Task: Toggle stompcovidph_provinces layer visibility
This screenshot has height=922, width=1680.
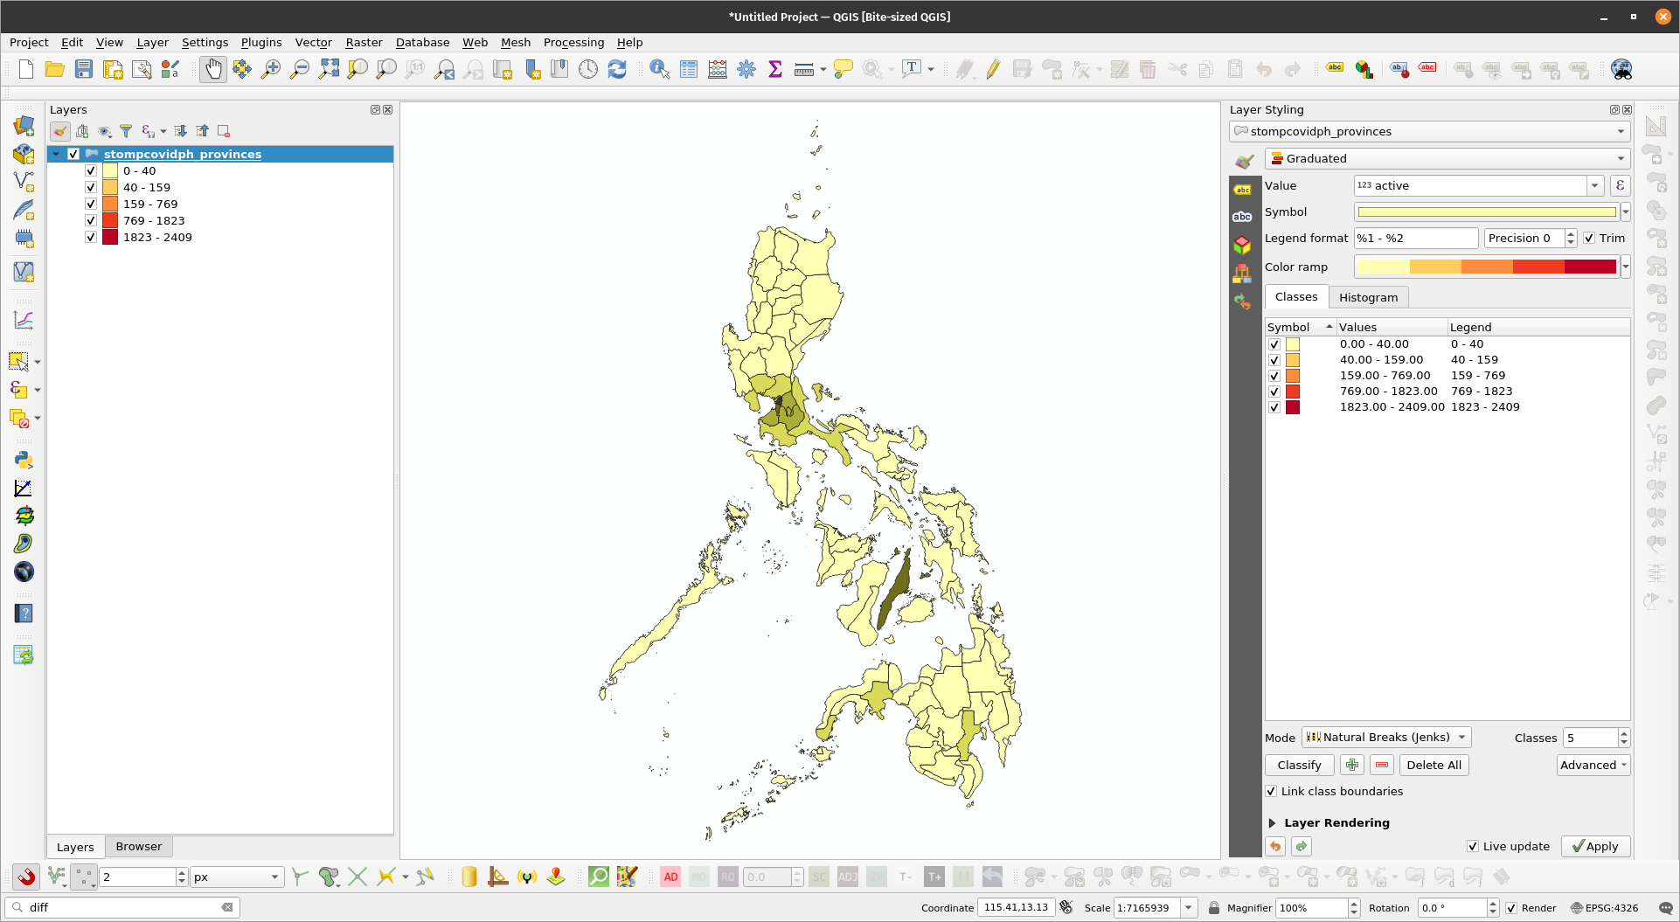Action: (x=73, y=154)
